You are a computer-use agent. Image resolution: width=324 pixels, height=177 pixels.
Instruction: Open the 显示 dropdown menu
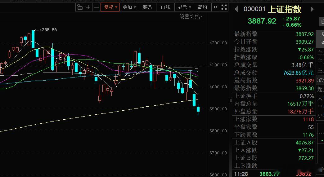click(184, 7)
